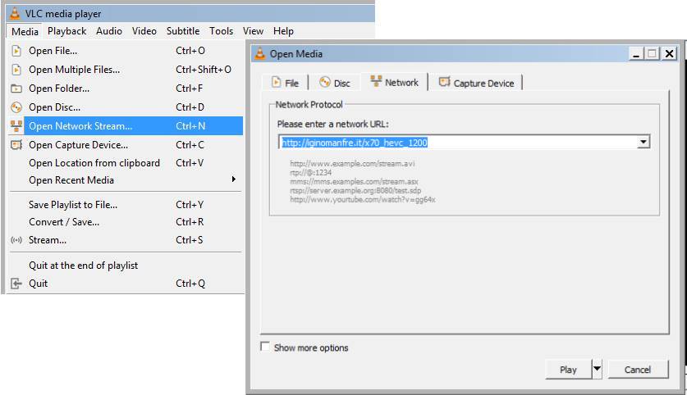Click example text rtsp://server.example.org:8080/test.sdp
This screenshot has height=395, width=687.
(x=355, y=191)
